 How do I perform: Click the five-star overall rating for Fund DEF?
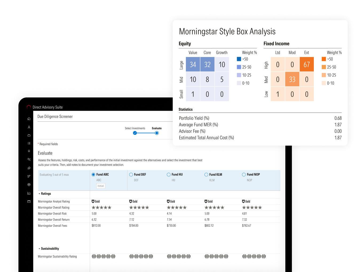pos(139,208)
